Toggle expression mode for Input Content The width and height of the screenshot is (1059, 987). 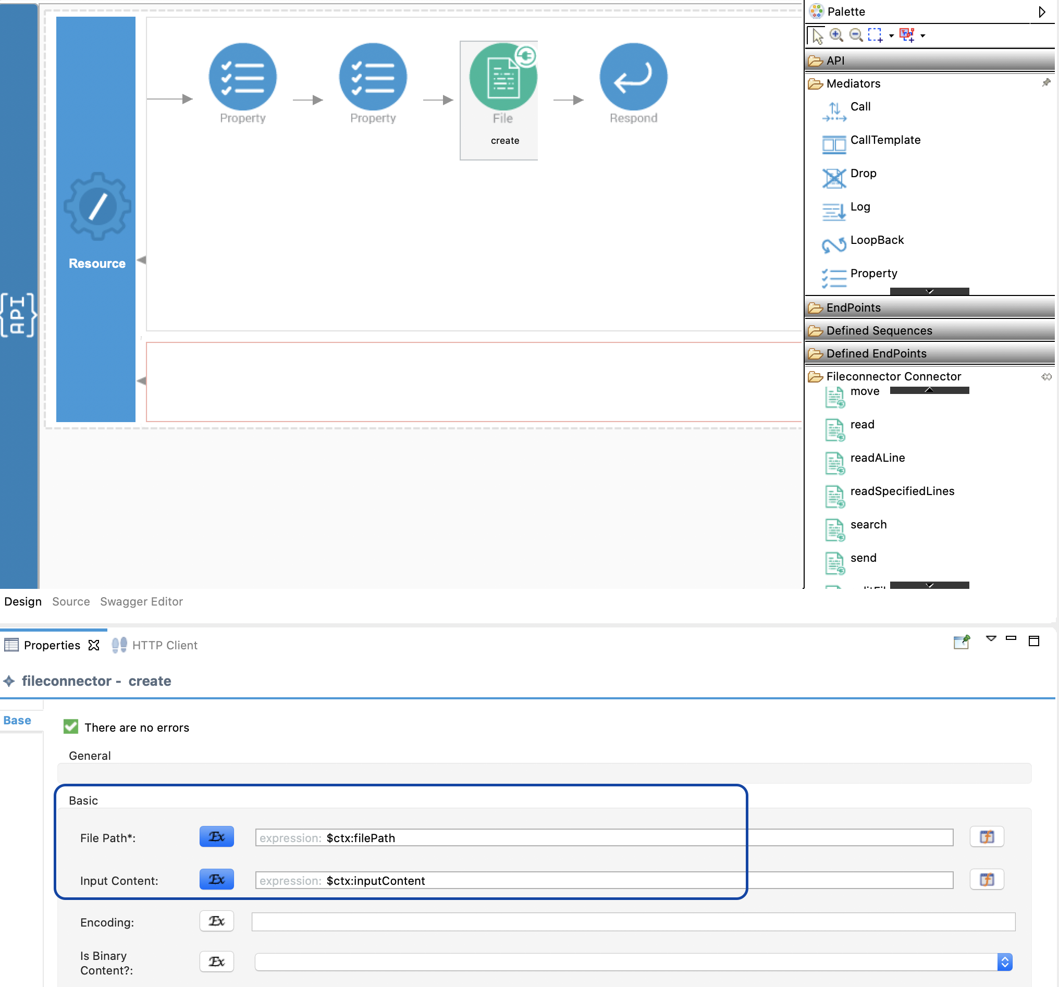pos(216,880)
